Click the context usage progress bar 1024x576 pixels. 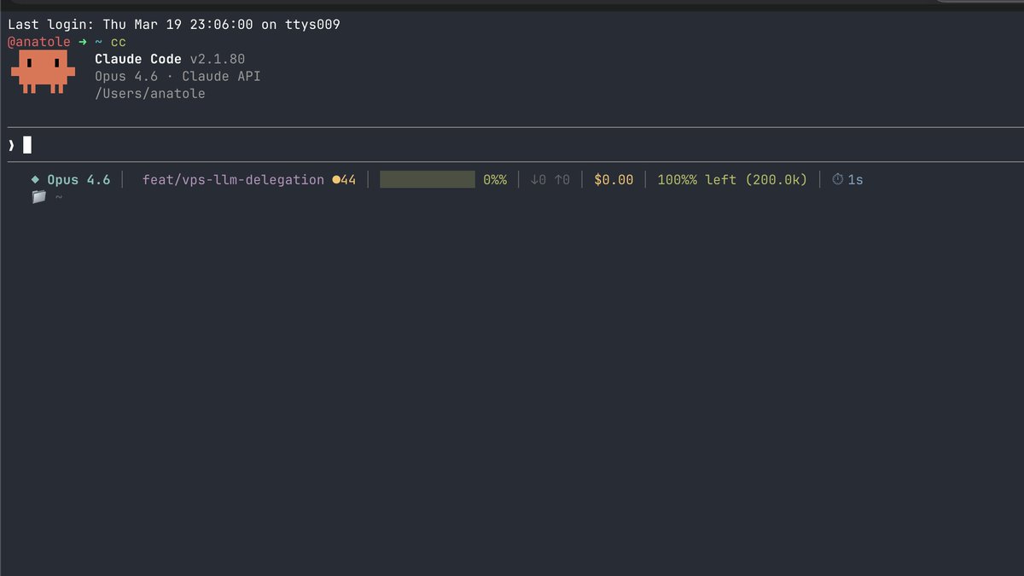[428, 179]
